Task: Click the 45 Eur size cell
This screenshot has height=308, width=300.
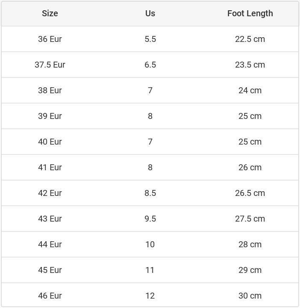Action: click(50, 270)
